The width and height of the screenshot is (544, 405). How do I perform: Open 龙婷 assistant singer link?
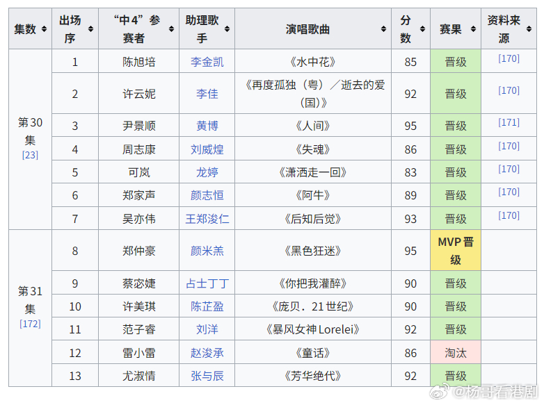click(x=207, y=172)
